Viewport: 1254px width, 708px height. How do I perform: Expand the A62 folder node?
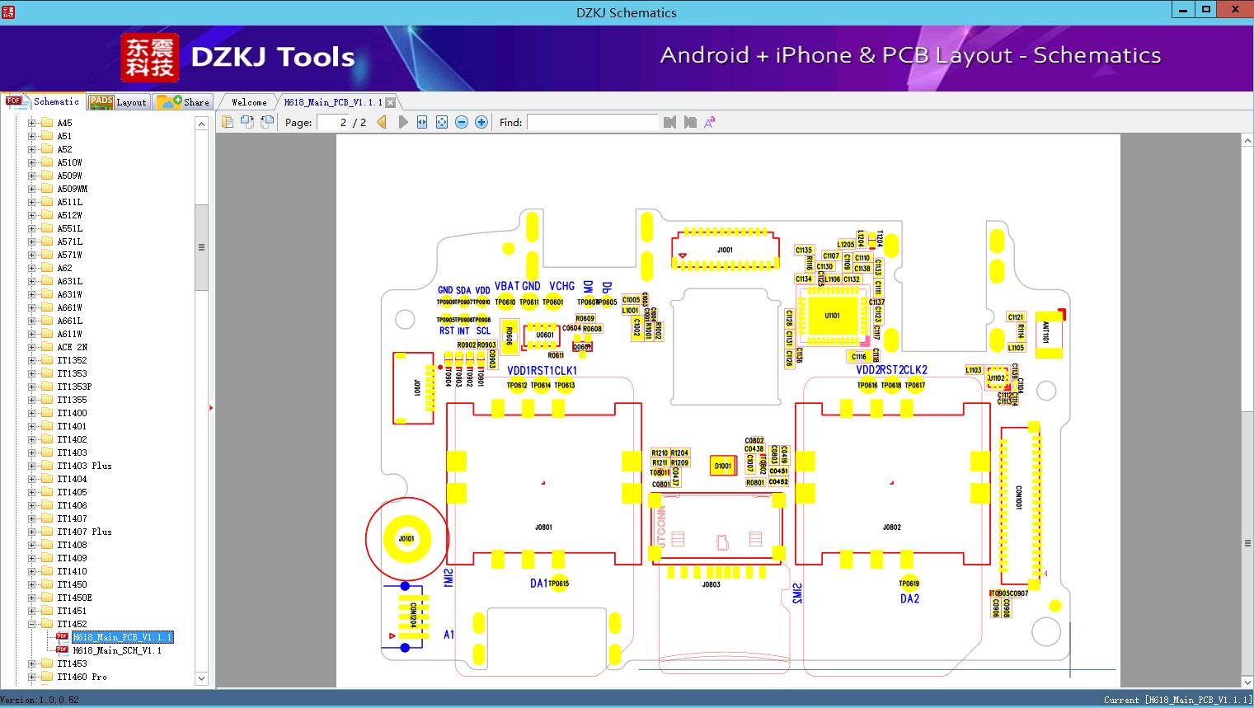pyautogui.click(x=32, y=268)
